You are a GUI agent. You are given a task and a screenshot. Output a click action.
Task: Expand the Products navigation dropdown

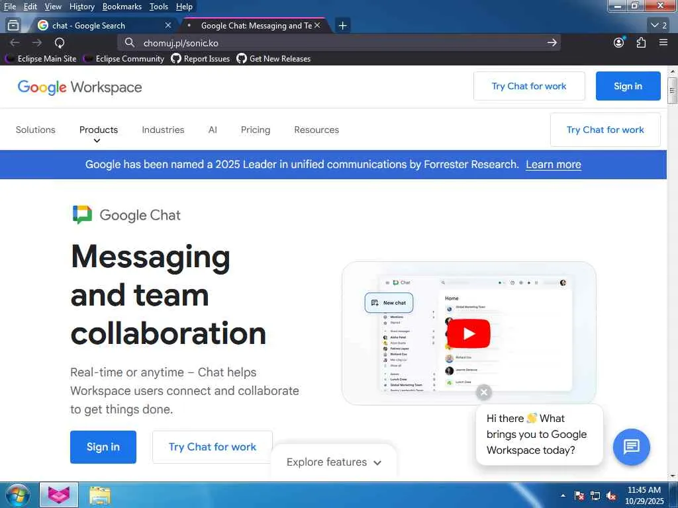click(x=98, y=134)
